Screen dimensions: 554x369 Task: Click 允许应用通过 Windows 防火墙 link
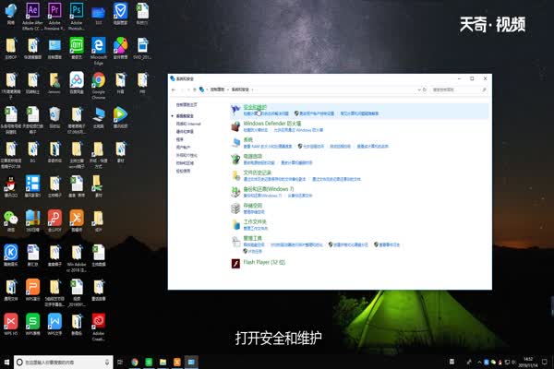298,130
